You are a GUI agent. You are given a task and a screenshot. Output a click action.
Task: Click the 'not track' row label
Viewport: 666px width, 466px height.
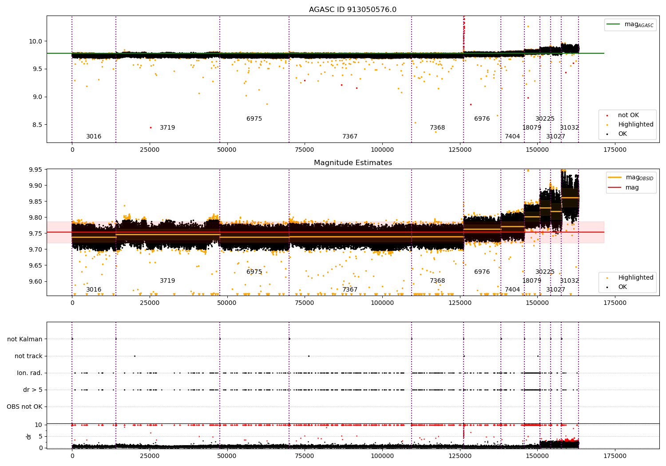coord(28,356)
